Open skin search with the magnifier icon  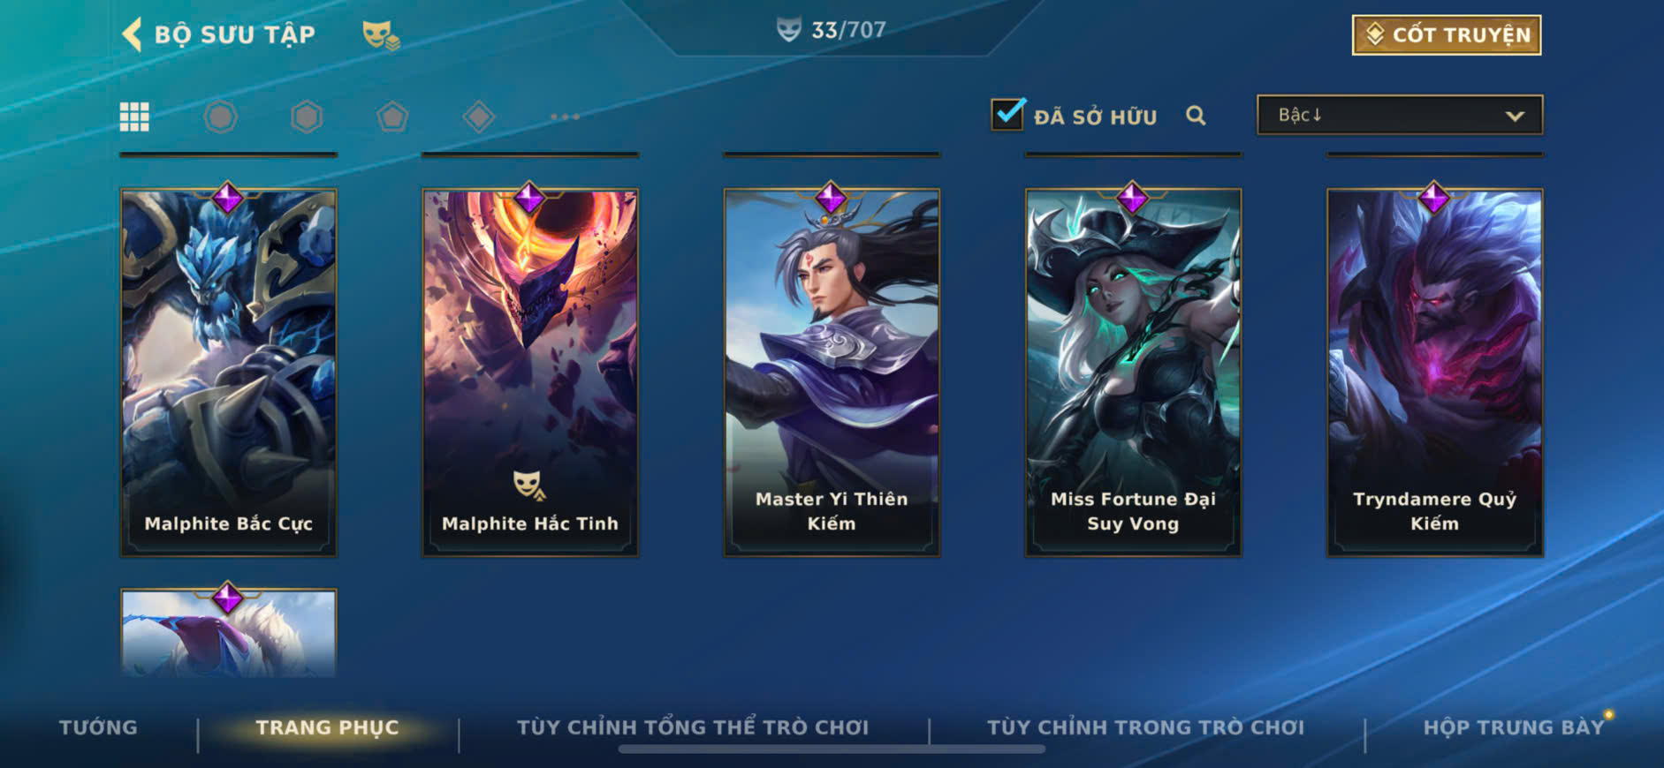point(1196,116)
